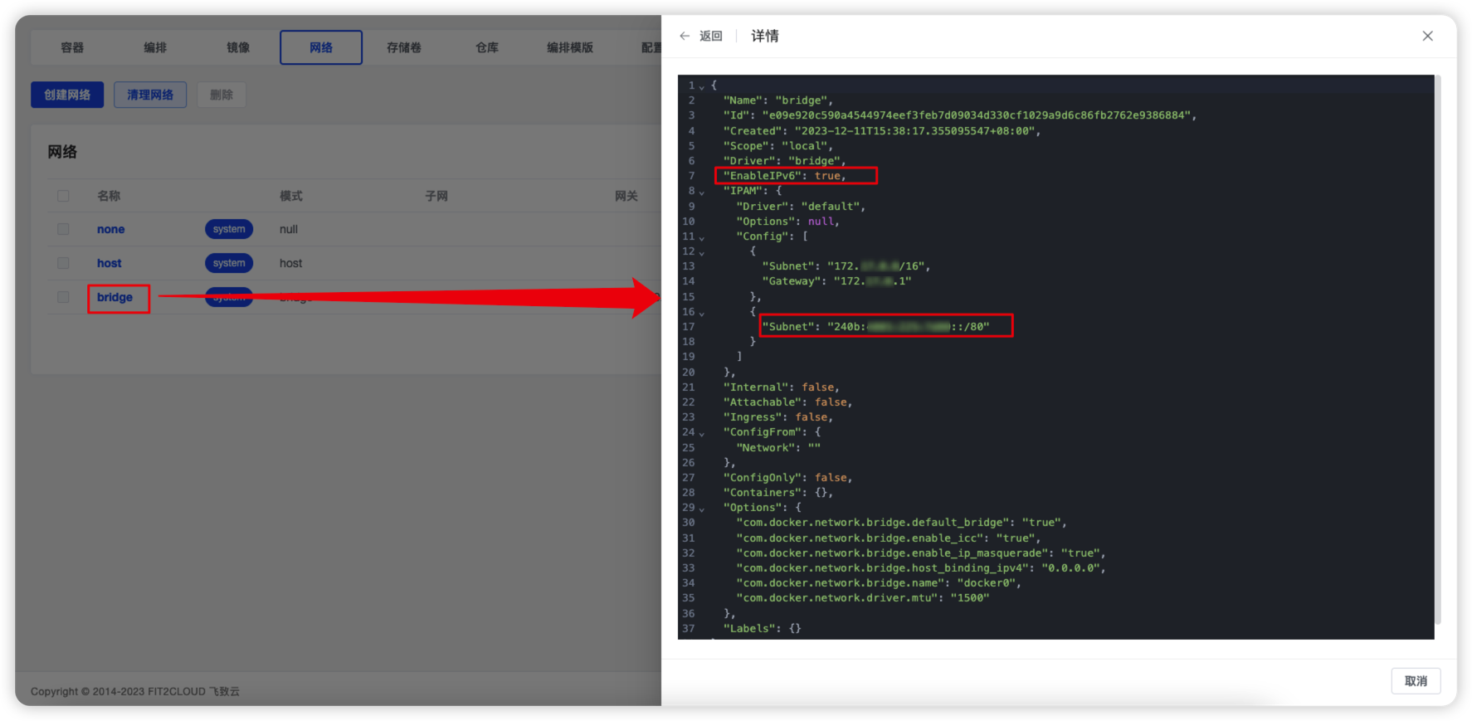Click the 创建网络 button
The height and width of the screenshot is (721, 1472).
[x=67, y=95]
